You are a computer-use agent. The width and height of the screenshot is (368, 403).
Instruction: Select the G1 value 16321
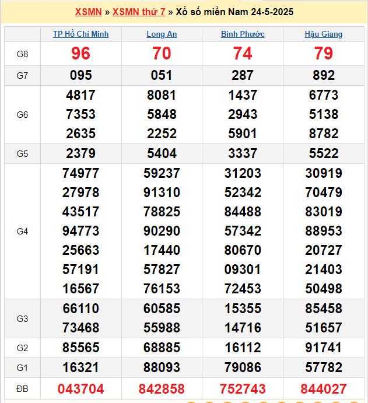coord(80,367)
